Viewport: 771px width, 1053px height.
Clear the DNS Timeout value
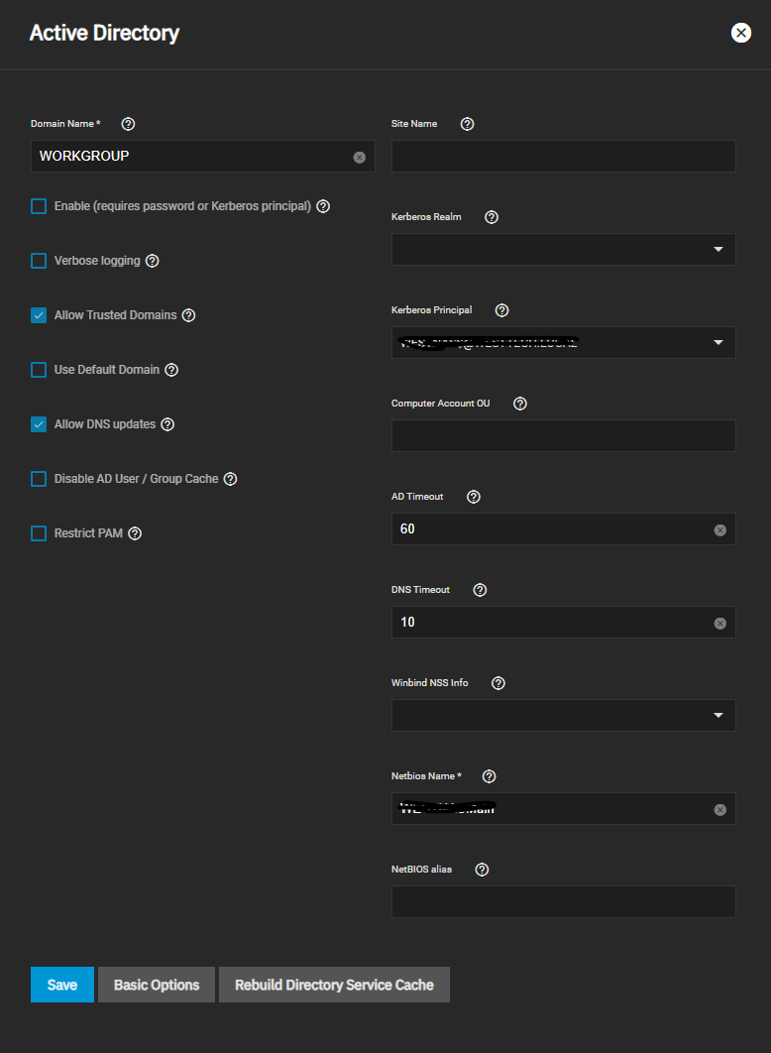pos(720,624)
